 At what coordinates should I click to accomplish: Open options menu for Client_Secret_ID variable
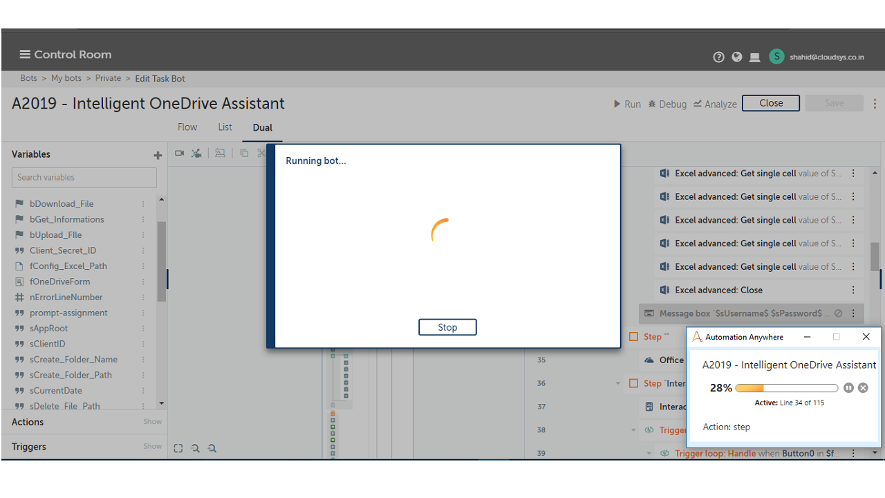[x=144, y=250]
